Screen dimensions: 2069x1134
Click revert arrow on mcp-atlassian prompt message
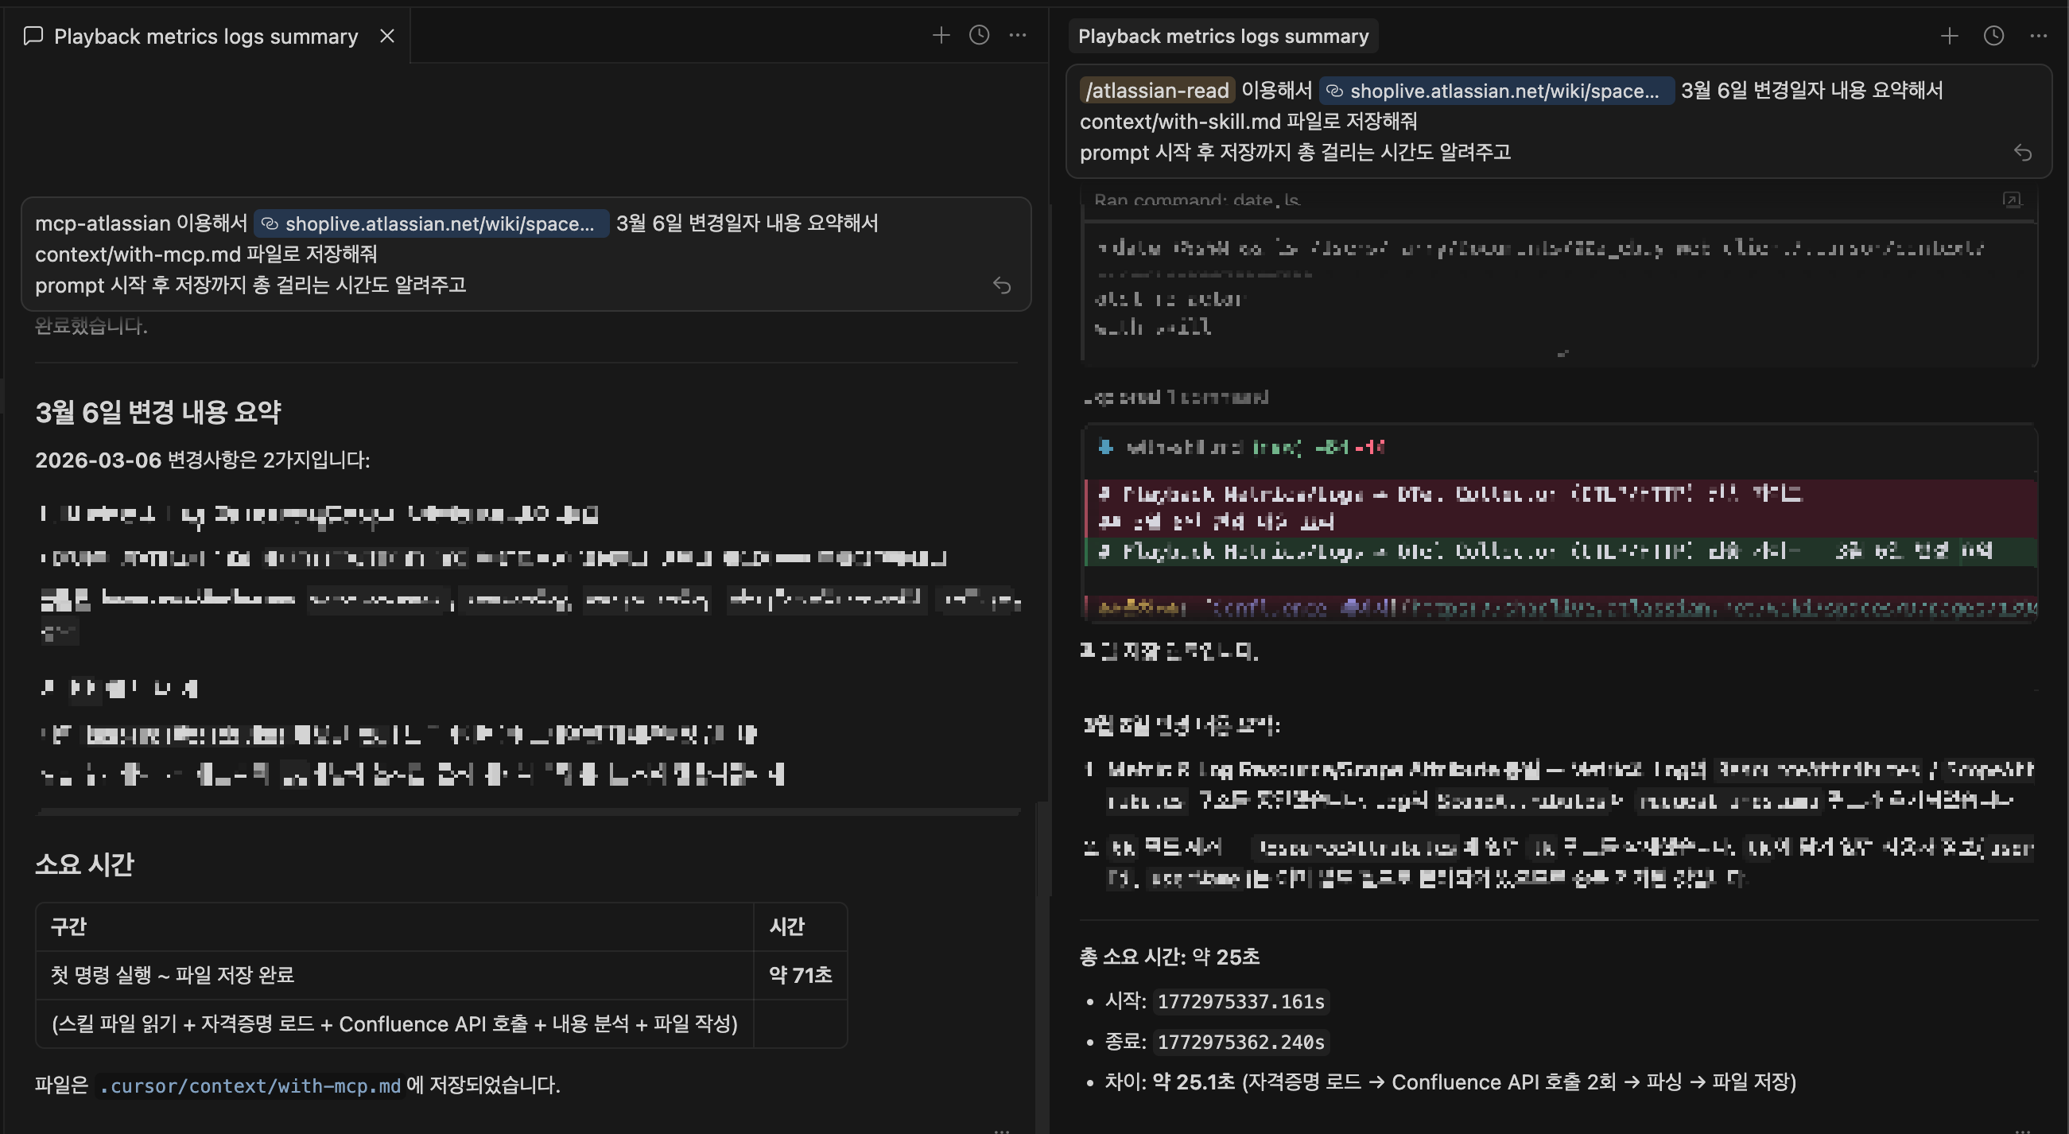click(x=1002, y=285)
